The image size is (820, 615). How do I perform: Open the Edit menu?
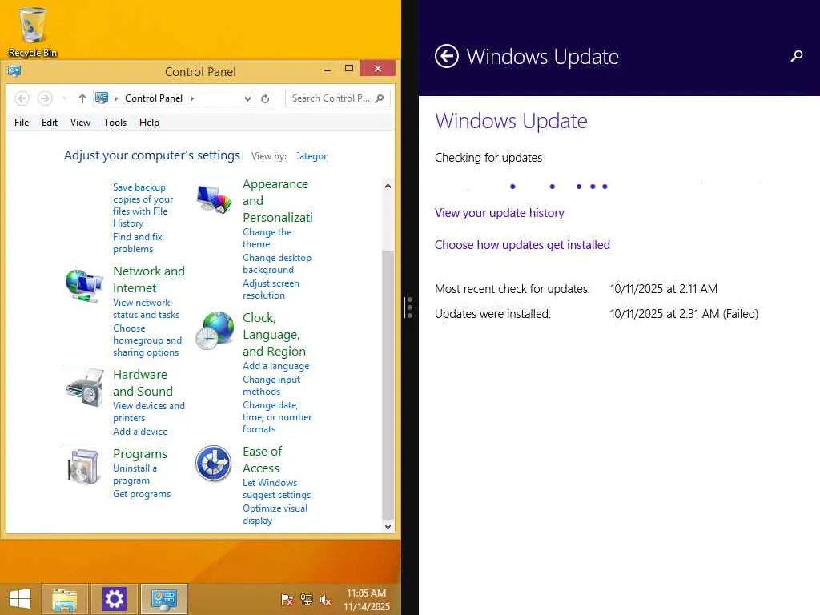point(50,123)
